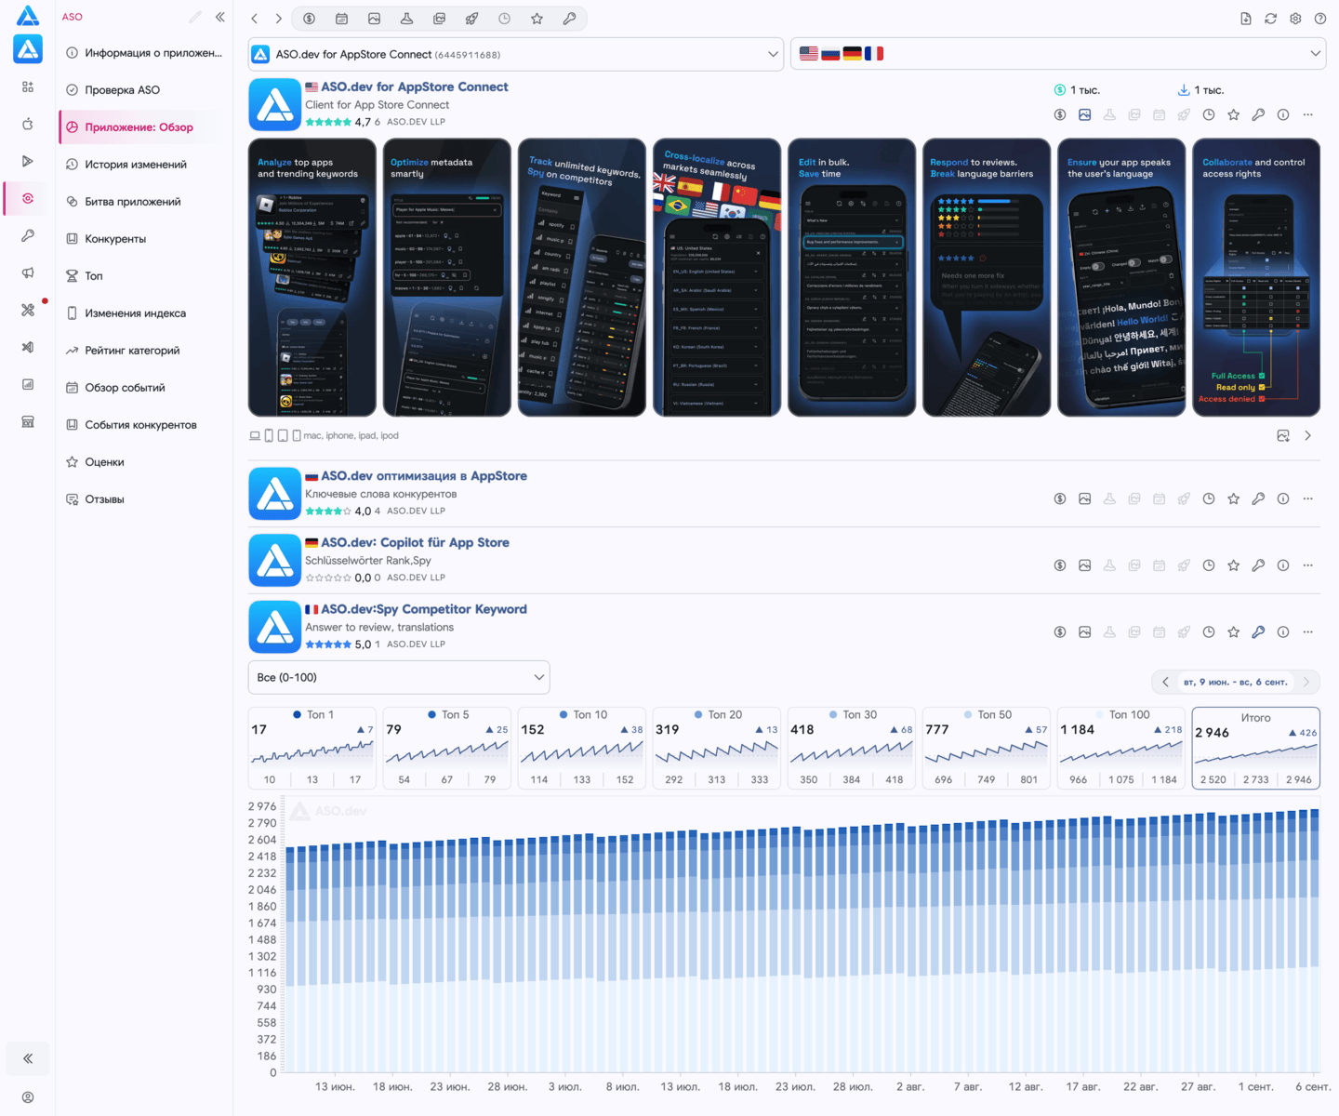1339x1116 pixels.
Task: Collapse the ASO sidebar panel with double chevron
Action: point(220,17)
